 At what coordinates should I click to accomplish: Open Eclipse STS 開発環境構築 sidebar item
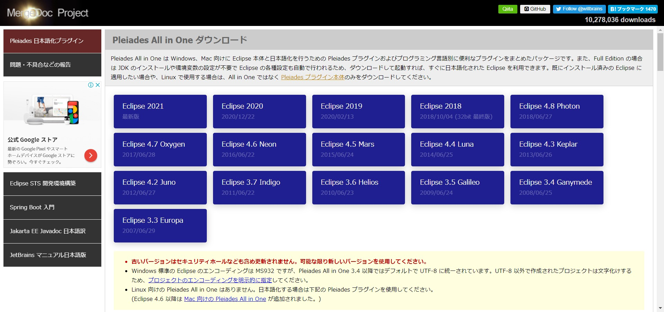(52, 184)
